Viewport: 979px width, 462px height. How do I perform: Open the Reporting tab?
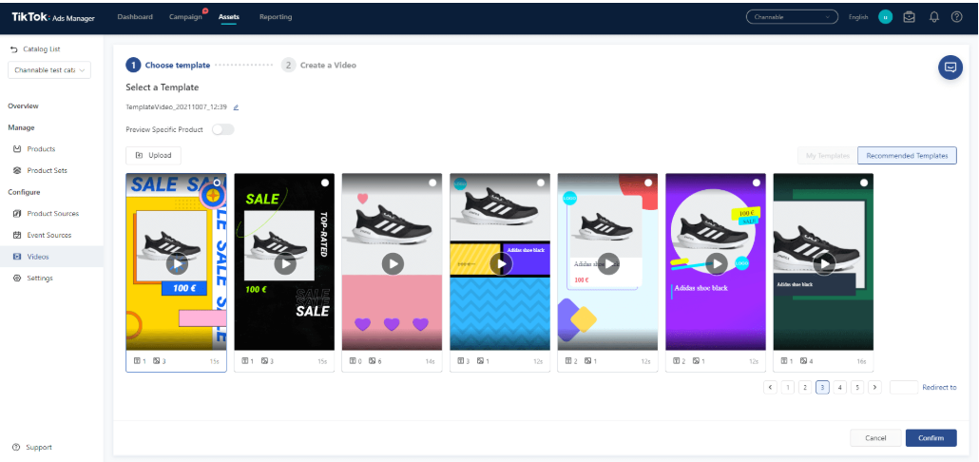[x=276, y=17]
